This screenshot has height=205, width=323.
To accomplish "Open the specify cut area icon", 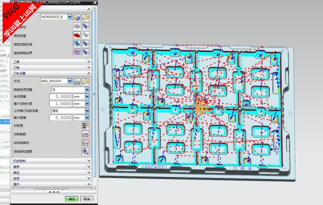I will 77,44.
